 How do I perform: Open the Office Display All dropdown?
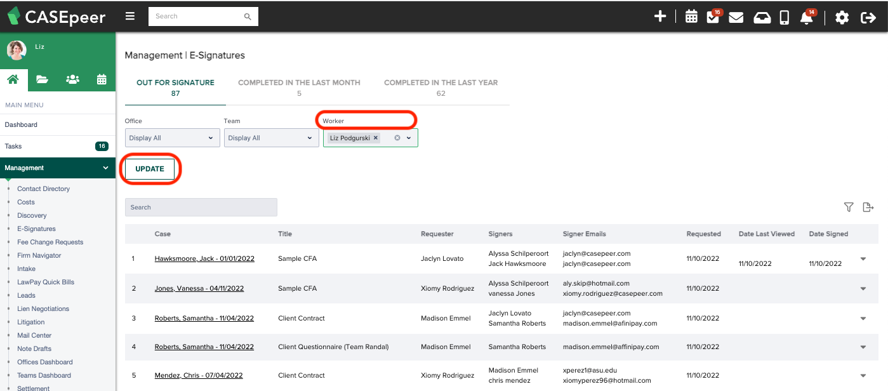tap(173, 138)
